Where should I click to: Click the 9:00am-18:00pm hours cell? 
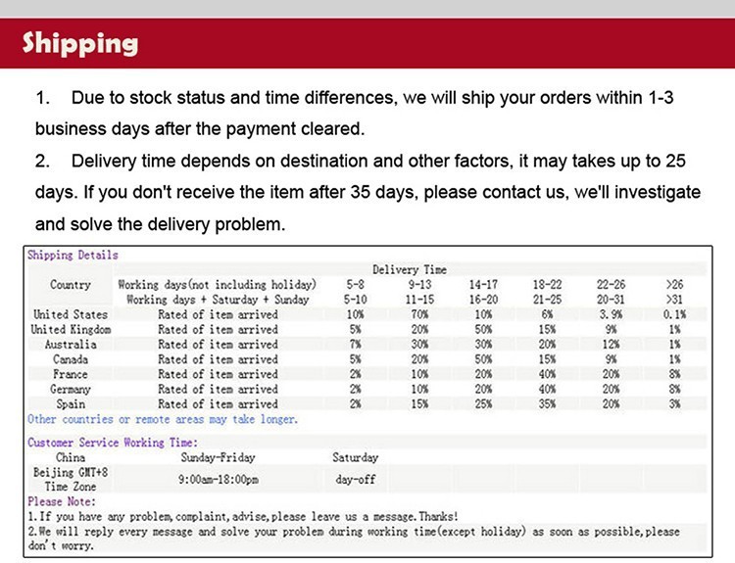[218, 479]
